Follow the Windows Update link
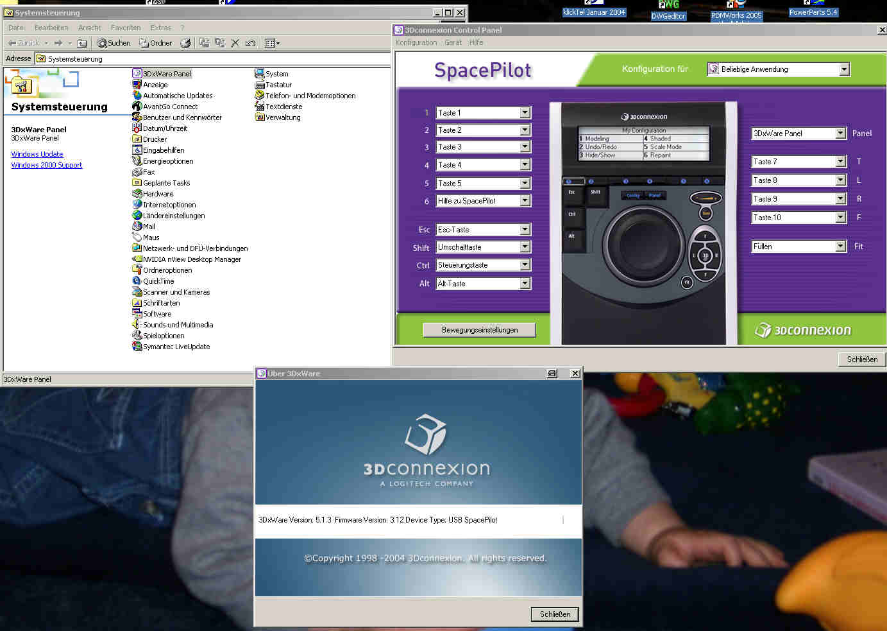This screenshot has width=887, height=631. [37, 154]
